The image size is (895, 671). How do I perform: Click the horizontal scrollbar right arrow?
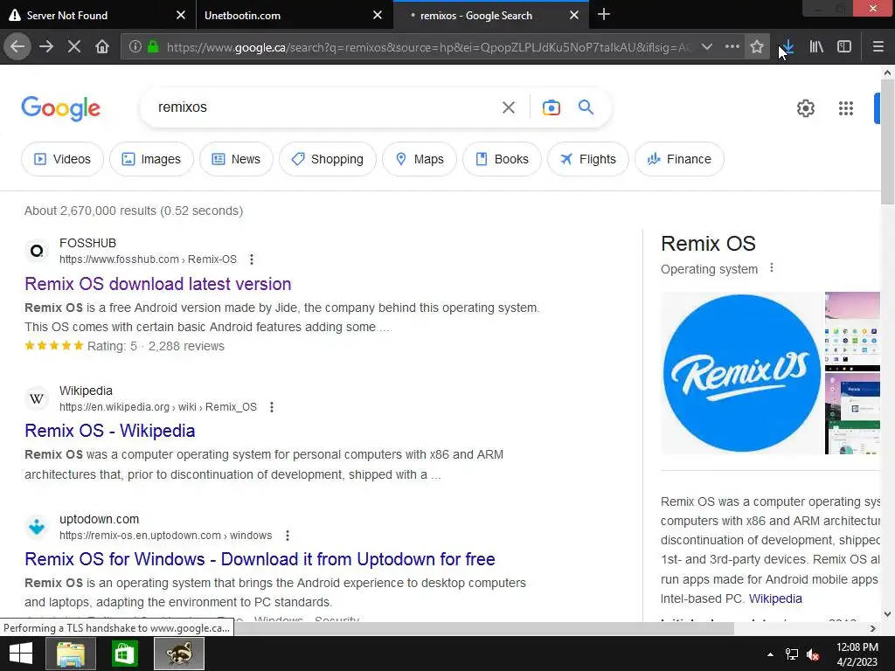873,628
